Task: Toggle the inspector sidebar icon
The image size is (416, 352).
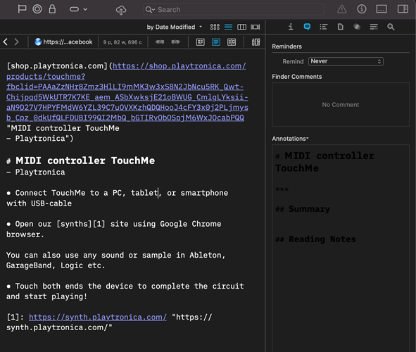Action: [403, 9]
